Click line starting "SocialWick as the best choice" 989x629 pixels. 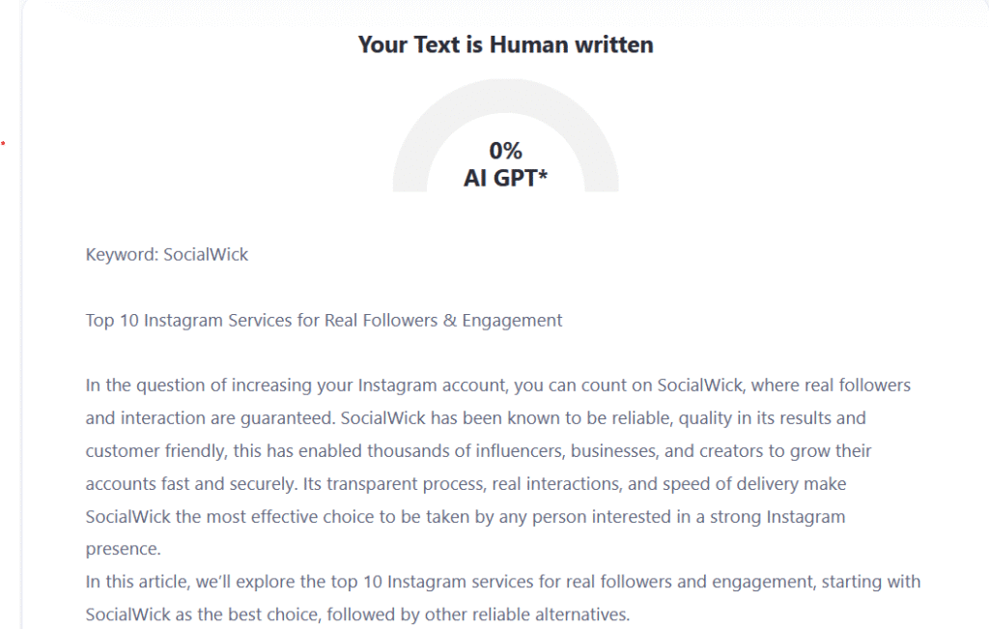(x=357, y=615)
